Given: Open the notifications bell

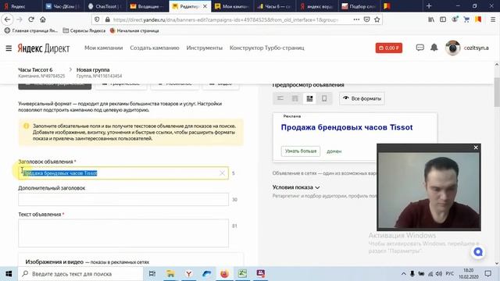Looking at the screenshot, I should [434, 48].
